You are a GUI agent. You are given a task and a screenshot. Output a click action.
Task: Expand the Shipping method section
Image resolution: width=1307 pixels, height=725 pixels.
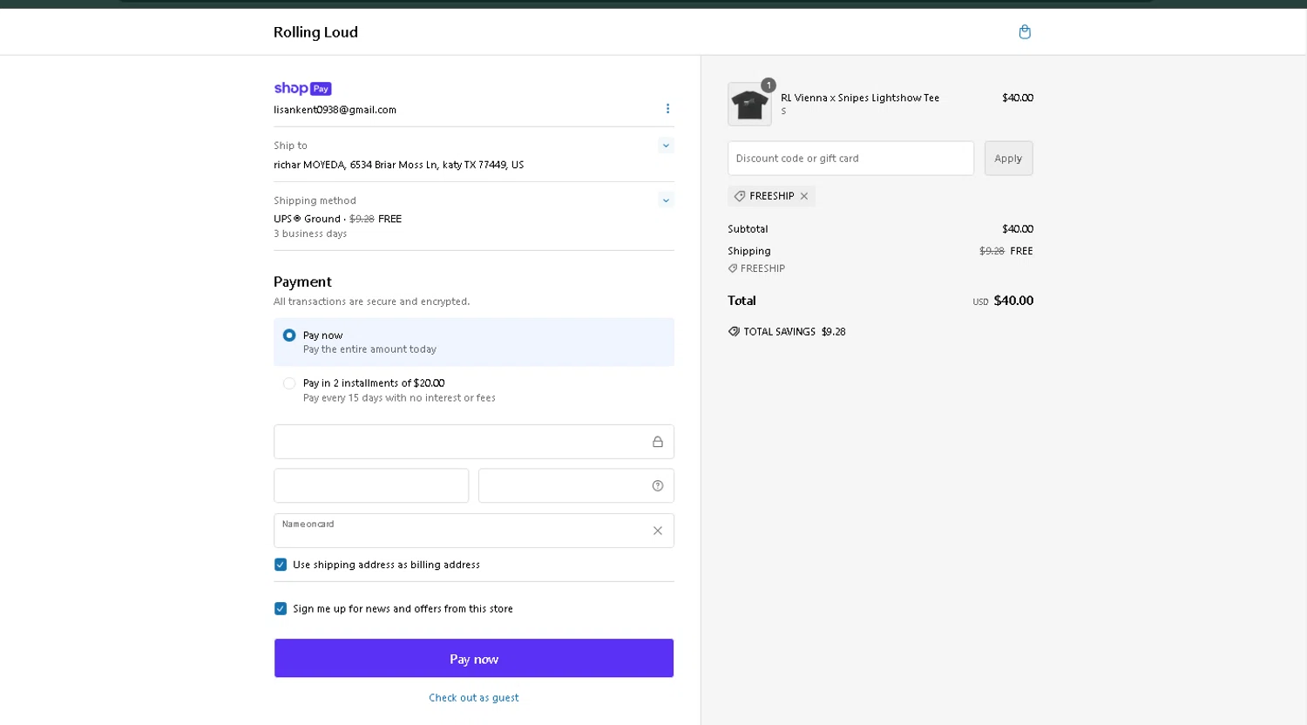666,200
